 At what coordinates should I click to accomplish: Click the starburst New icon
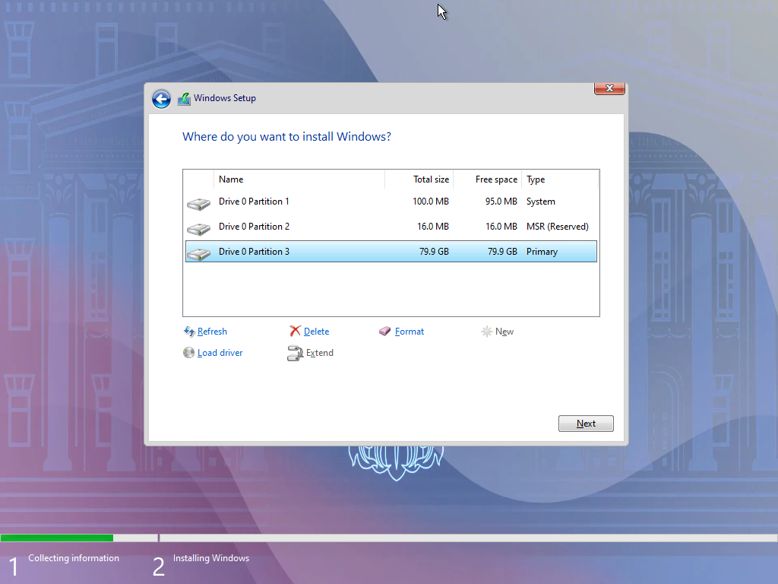(x=487, y=332)
